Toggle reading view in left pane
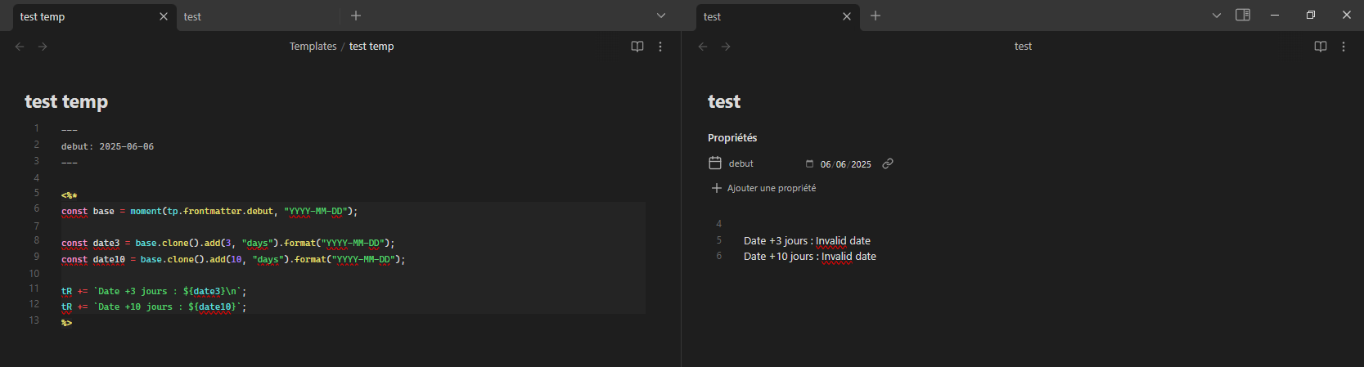Viewport: 1364px width, 367px height. (637, 47)
